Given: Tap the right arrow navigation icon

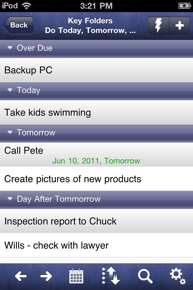Looking at the screenshot, I should pyautogui.click(x=46, y=276).
